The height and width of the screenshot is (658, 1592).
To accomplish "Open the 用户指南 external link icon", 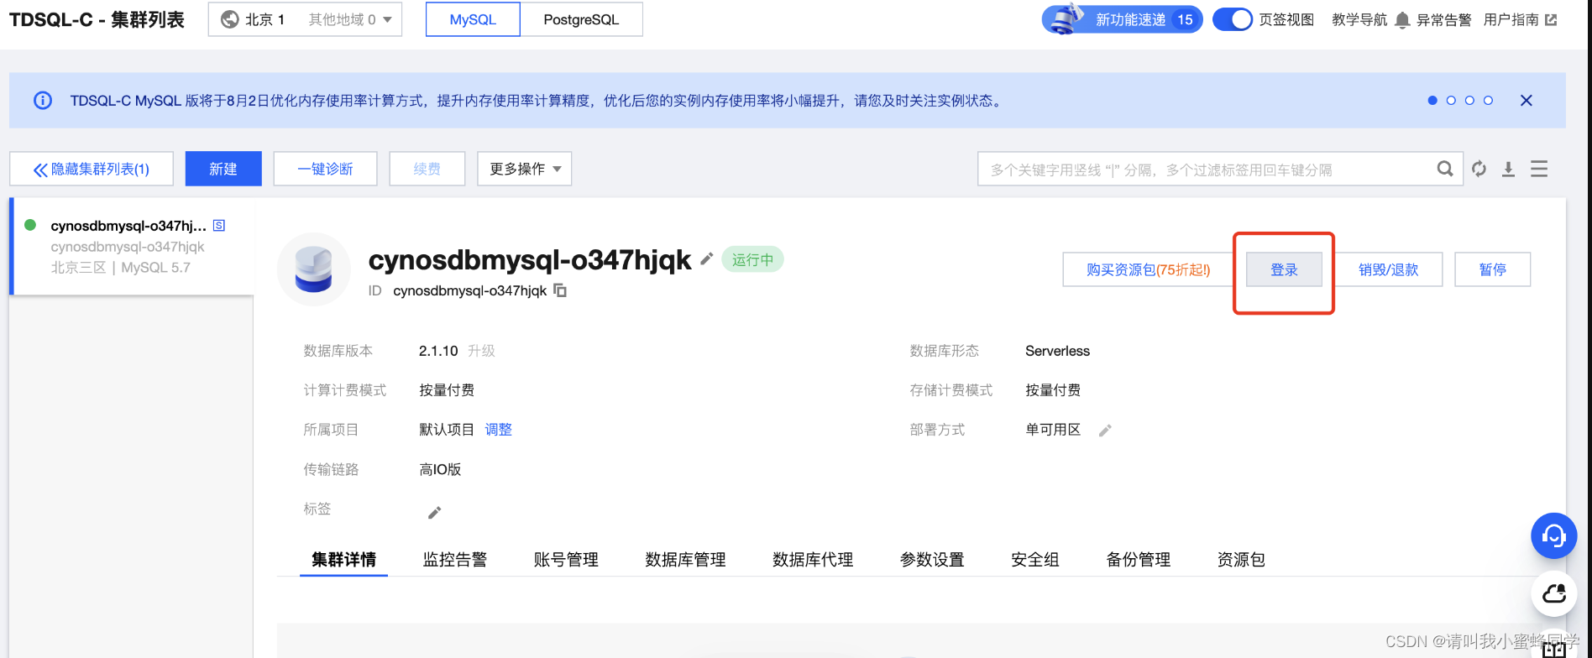I will [1551, 19].
